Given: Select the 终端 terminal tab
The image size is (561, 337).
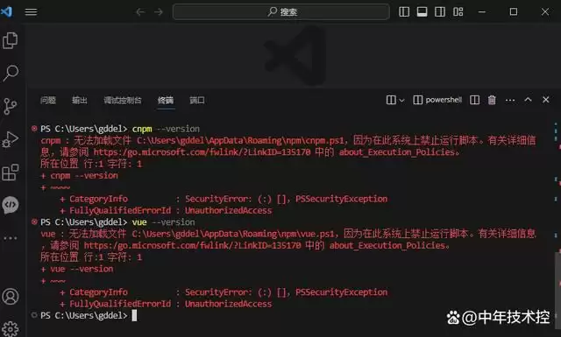Looking at the screenshot, I should point(166,100).
